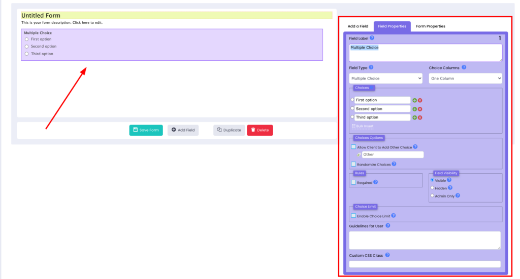Click green plus icon beside Third option
520x279 pixels.
coord(414,117)
